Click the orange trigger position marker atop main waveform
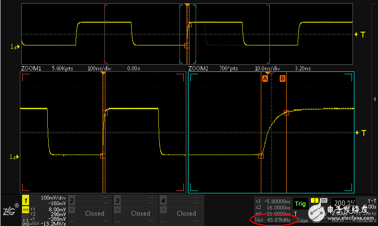 click(188, 5)
